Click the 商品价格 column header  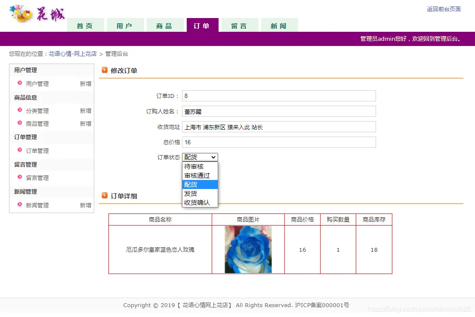(x=302, y=219)
